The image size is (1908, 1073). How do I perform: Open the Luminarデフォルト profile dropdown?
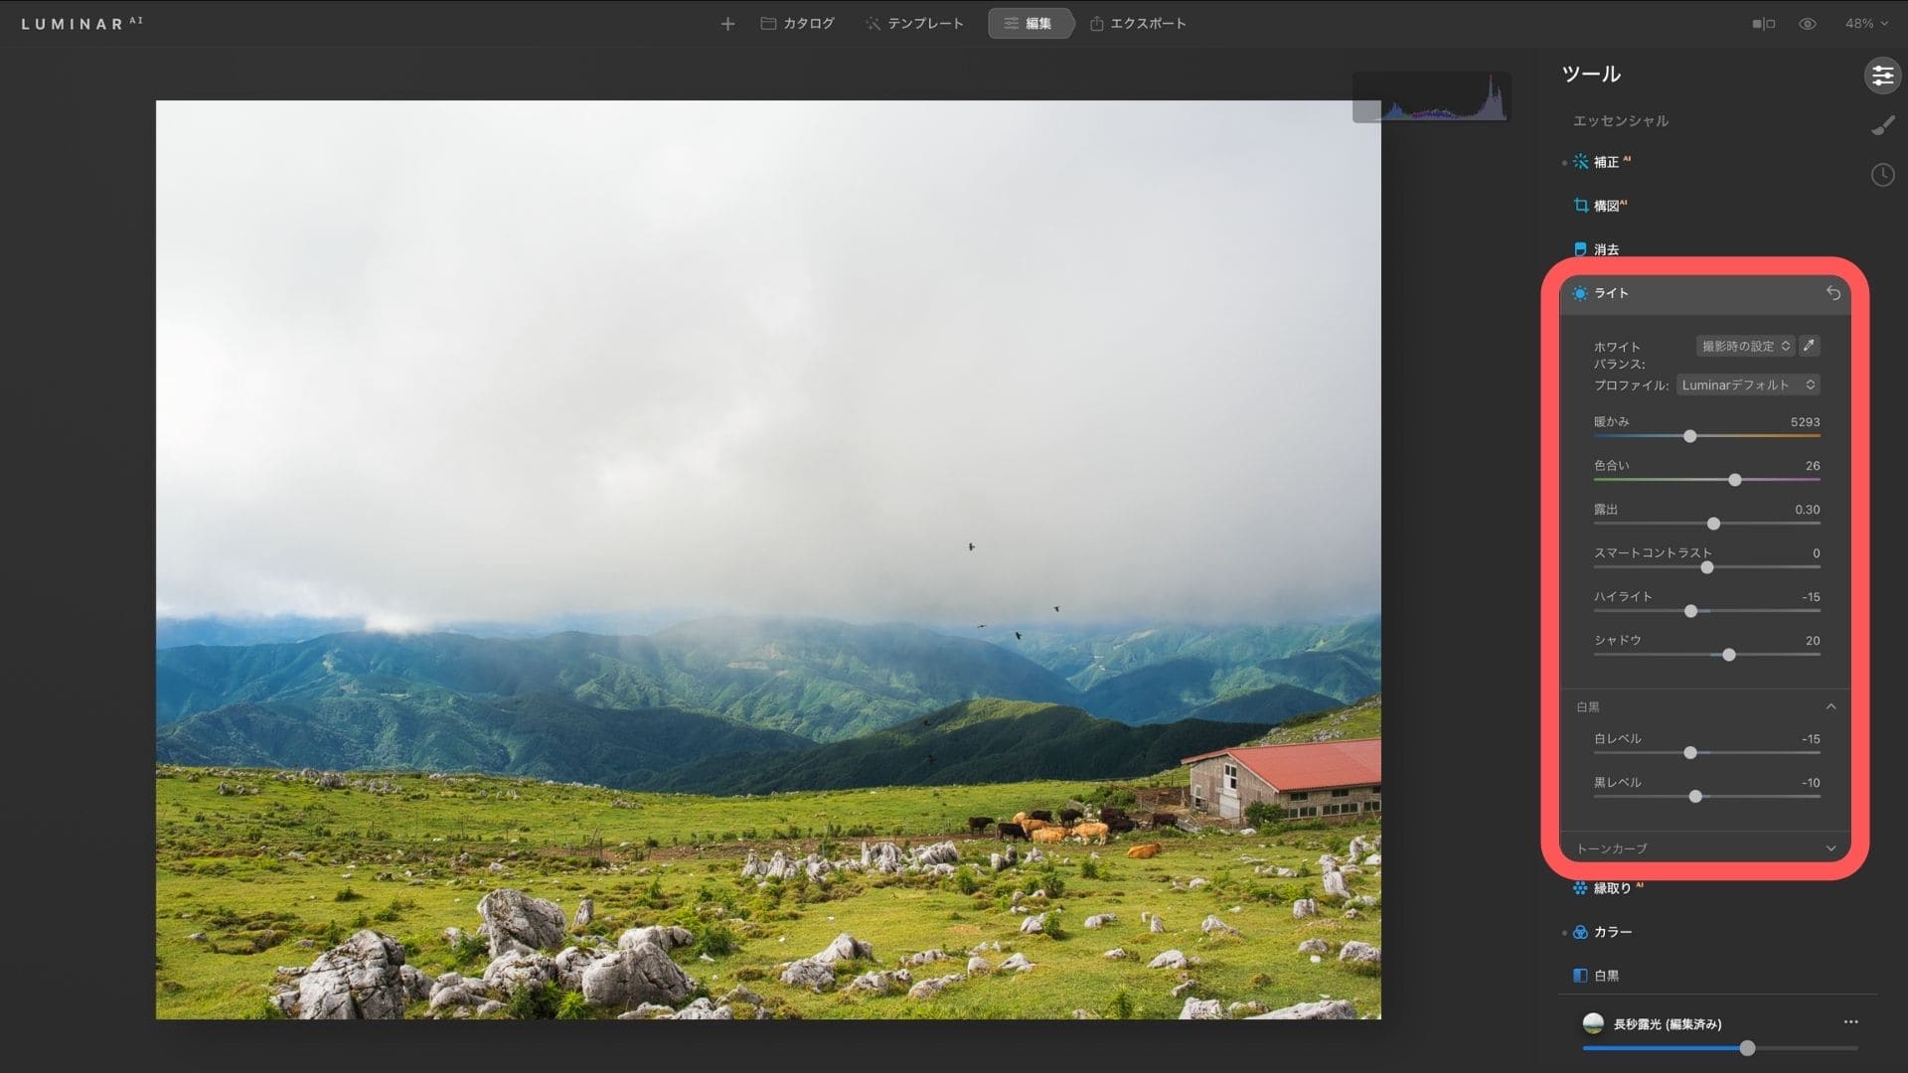coord(1748,384)
